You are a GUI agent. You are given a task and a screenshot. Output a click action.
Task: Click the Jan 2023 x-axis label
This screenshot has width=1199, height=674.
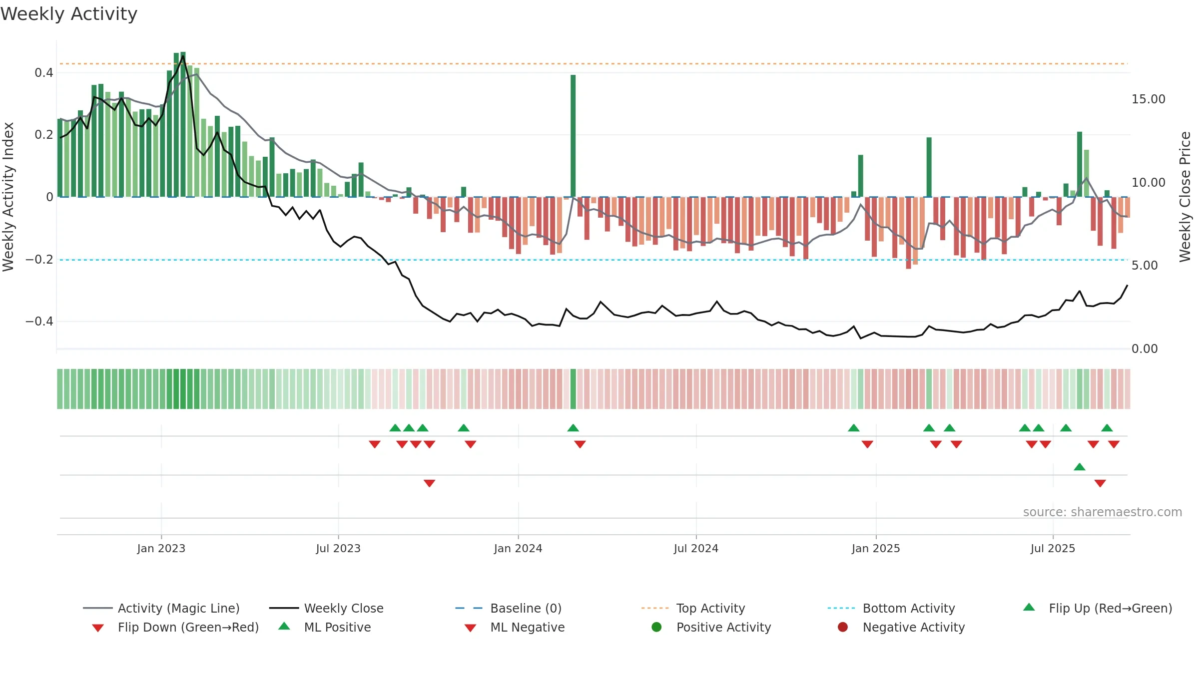pyautogui.click(x=161, y=549)
